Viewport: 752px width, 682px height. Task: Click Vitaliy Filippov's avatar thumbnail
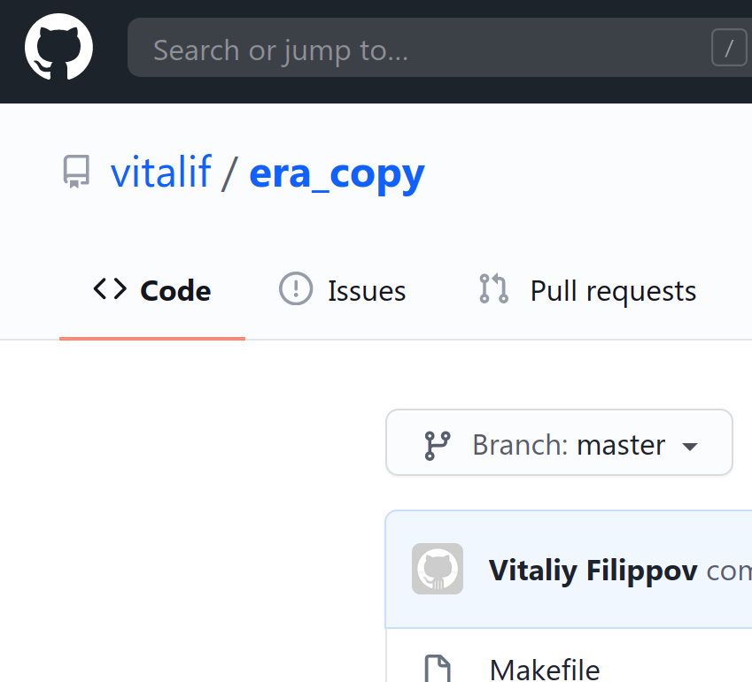(438, 569)
